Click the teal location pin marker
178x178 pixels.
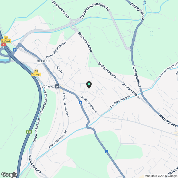pyautogui.click(x=89, y=85)
